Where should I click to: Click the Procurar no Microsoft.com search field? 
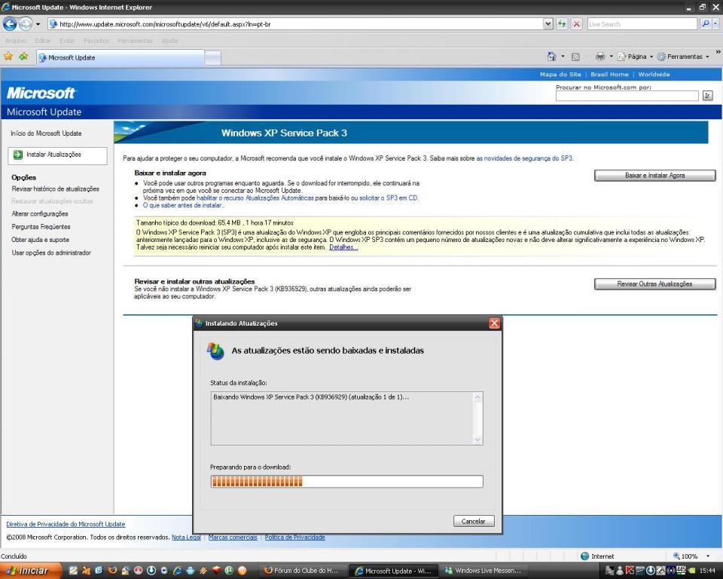coord(627,96)
